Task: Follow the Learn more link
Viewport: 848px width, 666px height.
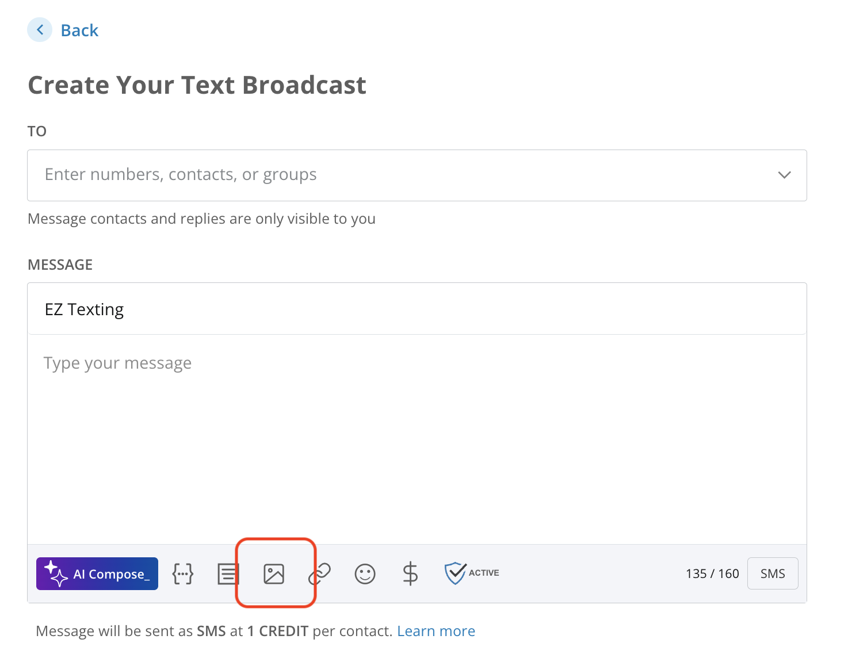Action: (436, 631)
